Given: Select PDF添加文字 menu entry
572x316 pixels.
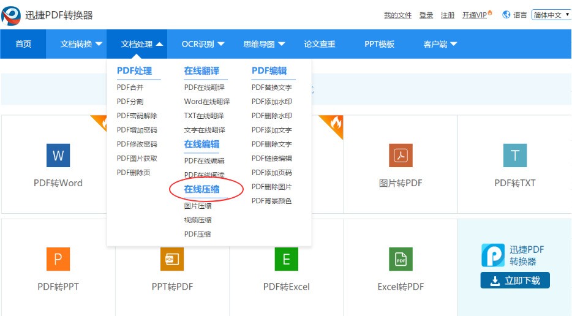Looking at the screenshot, I should [272, 130].
